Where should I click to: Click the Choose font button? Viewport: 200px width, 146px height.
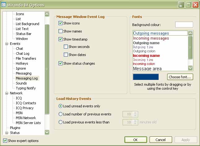pos(180,77)
